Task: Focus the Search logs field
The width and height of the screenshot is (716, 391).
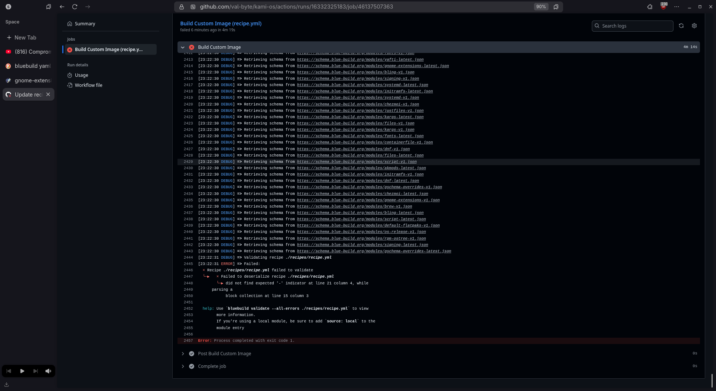Action: [632, 26]
